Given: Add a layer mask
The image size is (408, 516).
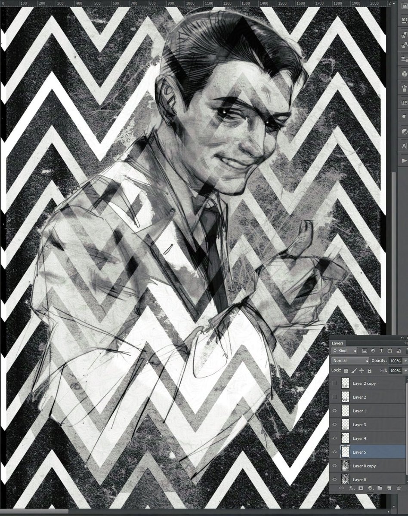Looking at the screenshot, I should click(x=361, y=488).
